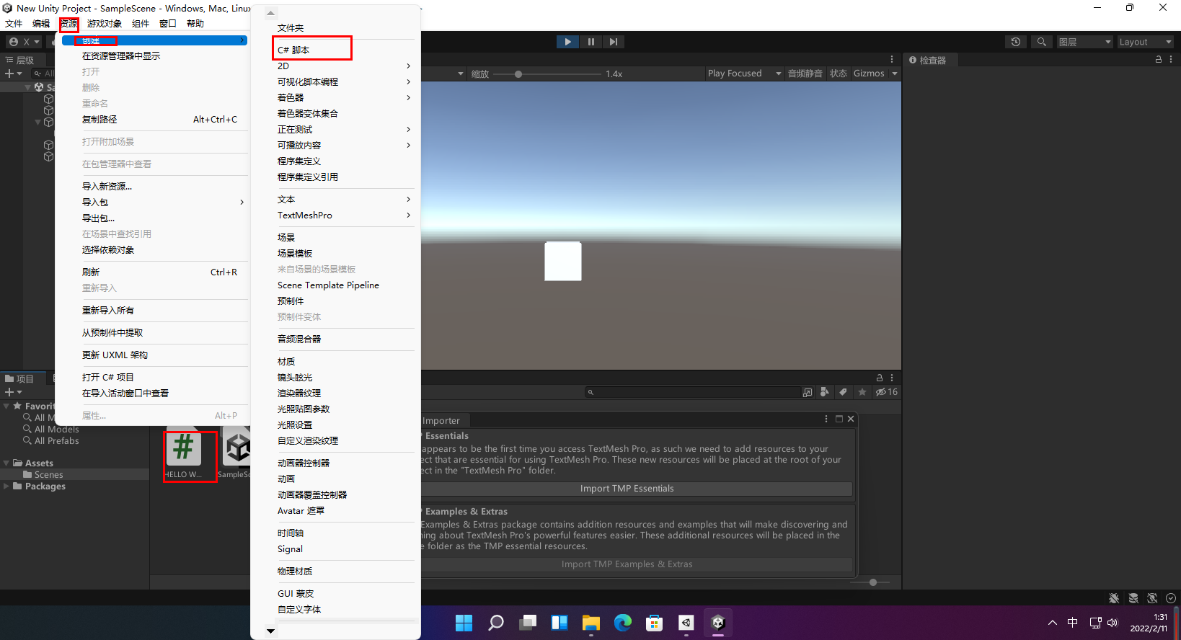This screenshot has height=640, width=1181.
Task: Open taskbar search icon
Action: pos(496,623)
